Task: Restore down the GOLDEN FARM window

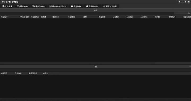Action: click(x=185, y=2)
